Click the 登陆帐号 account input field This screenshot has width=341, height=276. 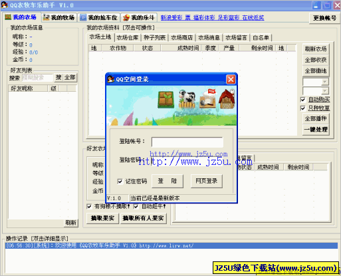point(187,142)
